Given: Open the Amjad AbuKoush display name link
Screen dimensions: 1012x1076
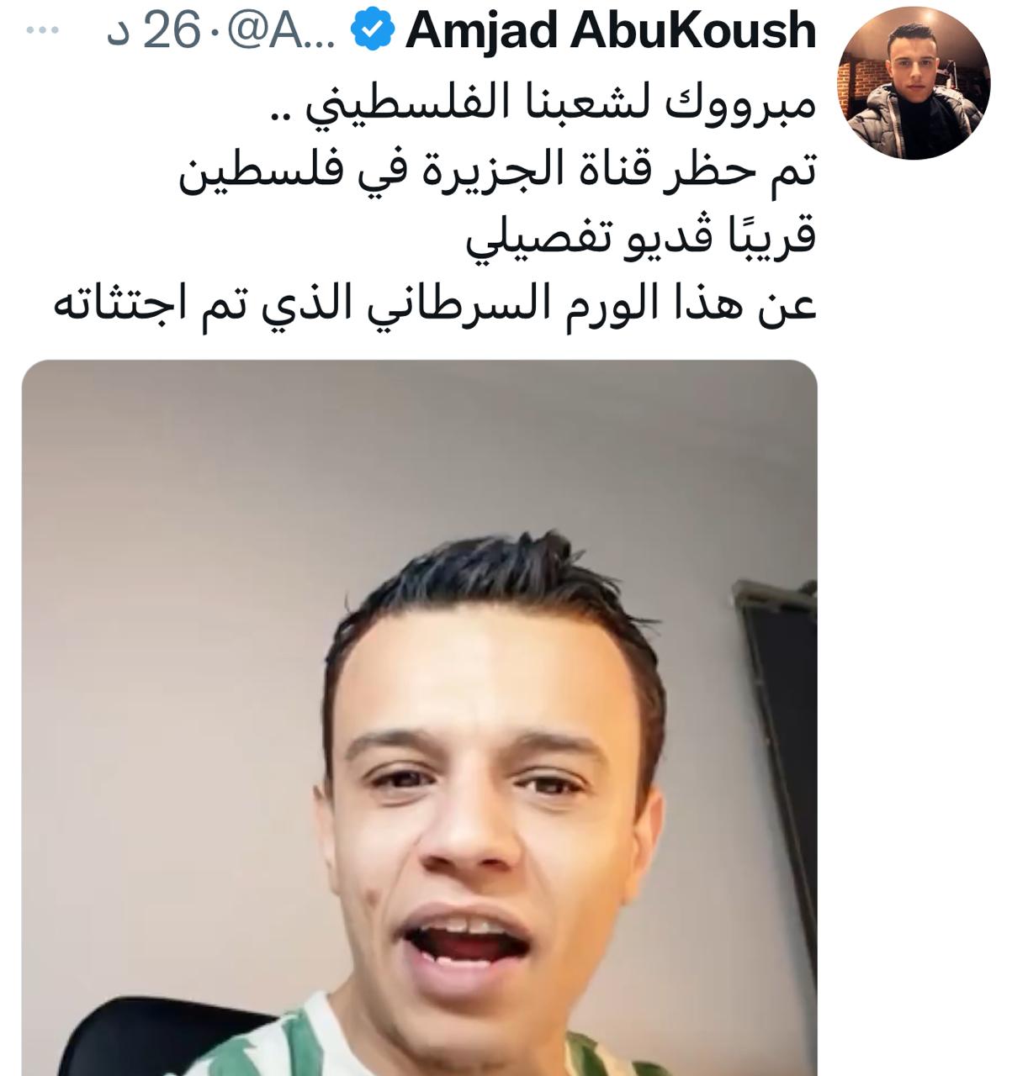Looking at the screenshot, I should pyautogui.click(x=611, y=32).
